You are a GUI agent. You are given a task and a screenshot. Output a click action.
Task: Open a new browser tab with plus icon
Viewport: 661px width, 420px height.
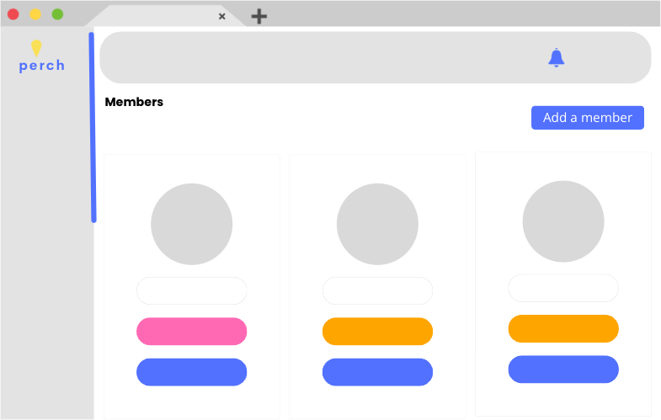pos(259,17)
